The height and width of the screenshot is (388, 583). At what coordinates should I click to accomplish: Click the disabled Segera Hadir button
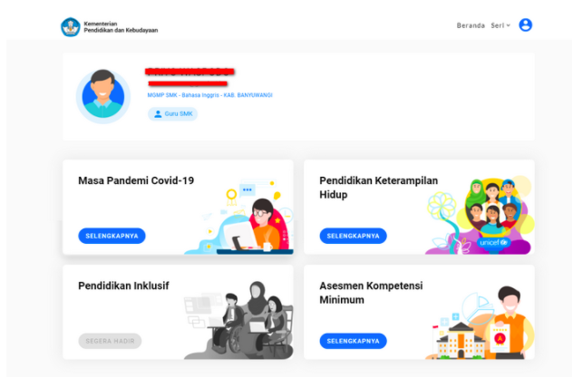(x=110, y=341)
